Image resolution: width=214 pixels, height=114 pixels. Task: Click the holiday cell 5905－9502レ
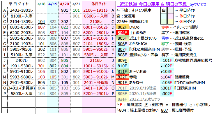[96, 49]
